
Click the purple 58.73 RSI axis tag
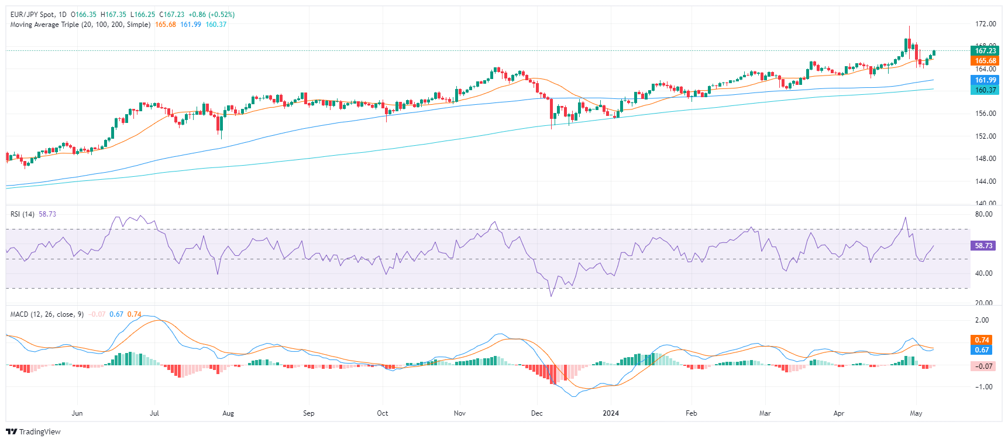pos(983,246)
